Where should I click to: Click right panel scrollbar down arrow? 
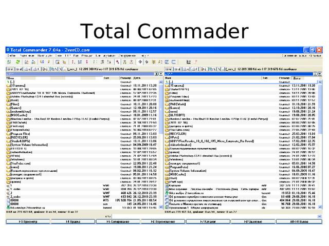tap(320, 207)
